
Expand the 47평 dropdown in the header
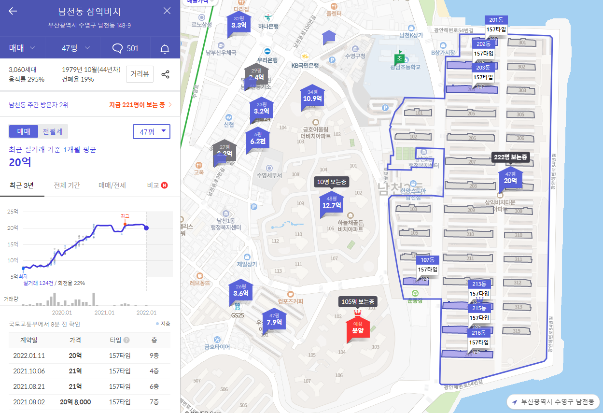tap(76, 48)
